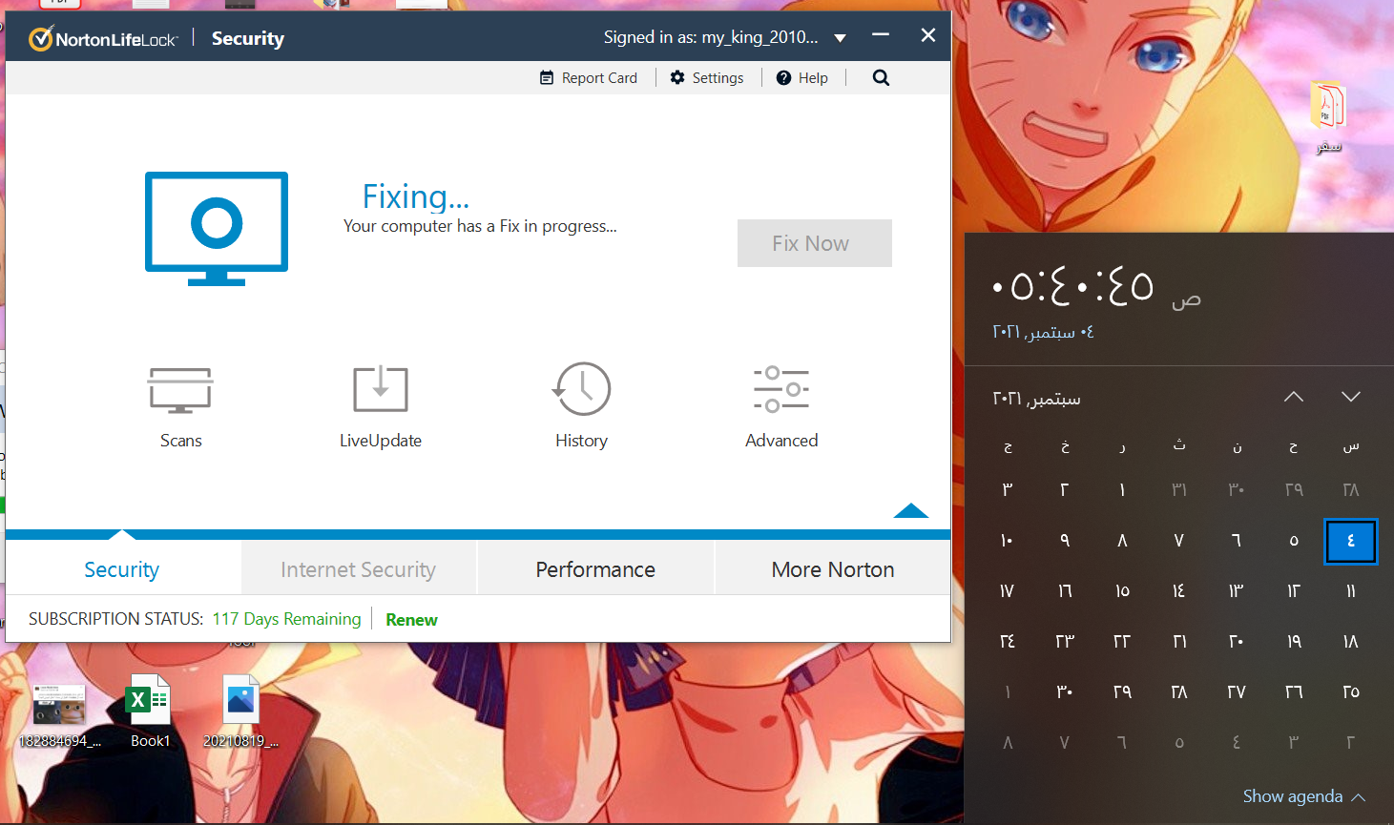Screen dimensions: 1394x825
Task: Select date ٢١ in calendar
Action: tap(1179, 642)
